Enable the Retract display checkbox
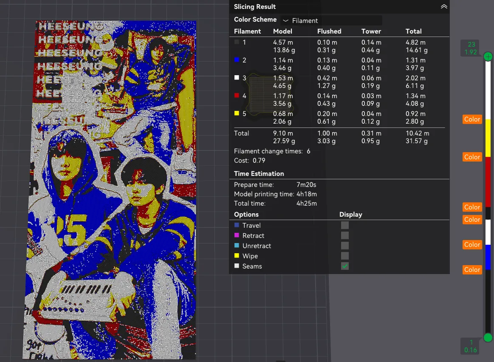The width and height of the screenshot is (494, 362). [345, 236]
